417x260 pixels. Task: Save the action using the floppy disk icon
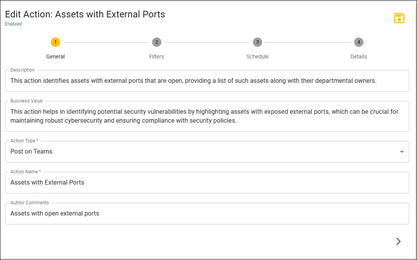pyautogui.click(x=399, y=18)
